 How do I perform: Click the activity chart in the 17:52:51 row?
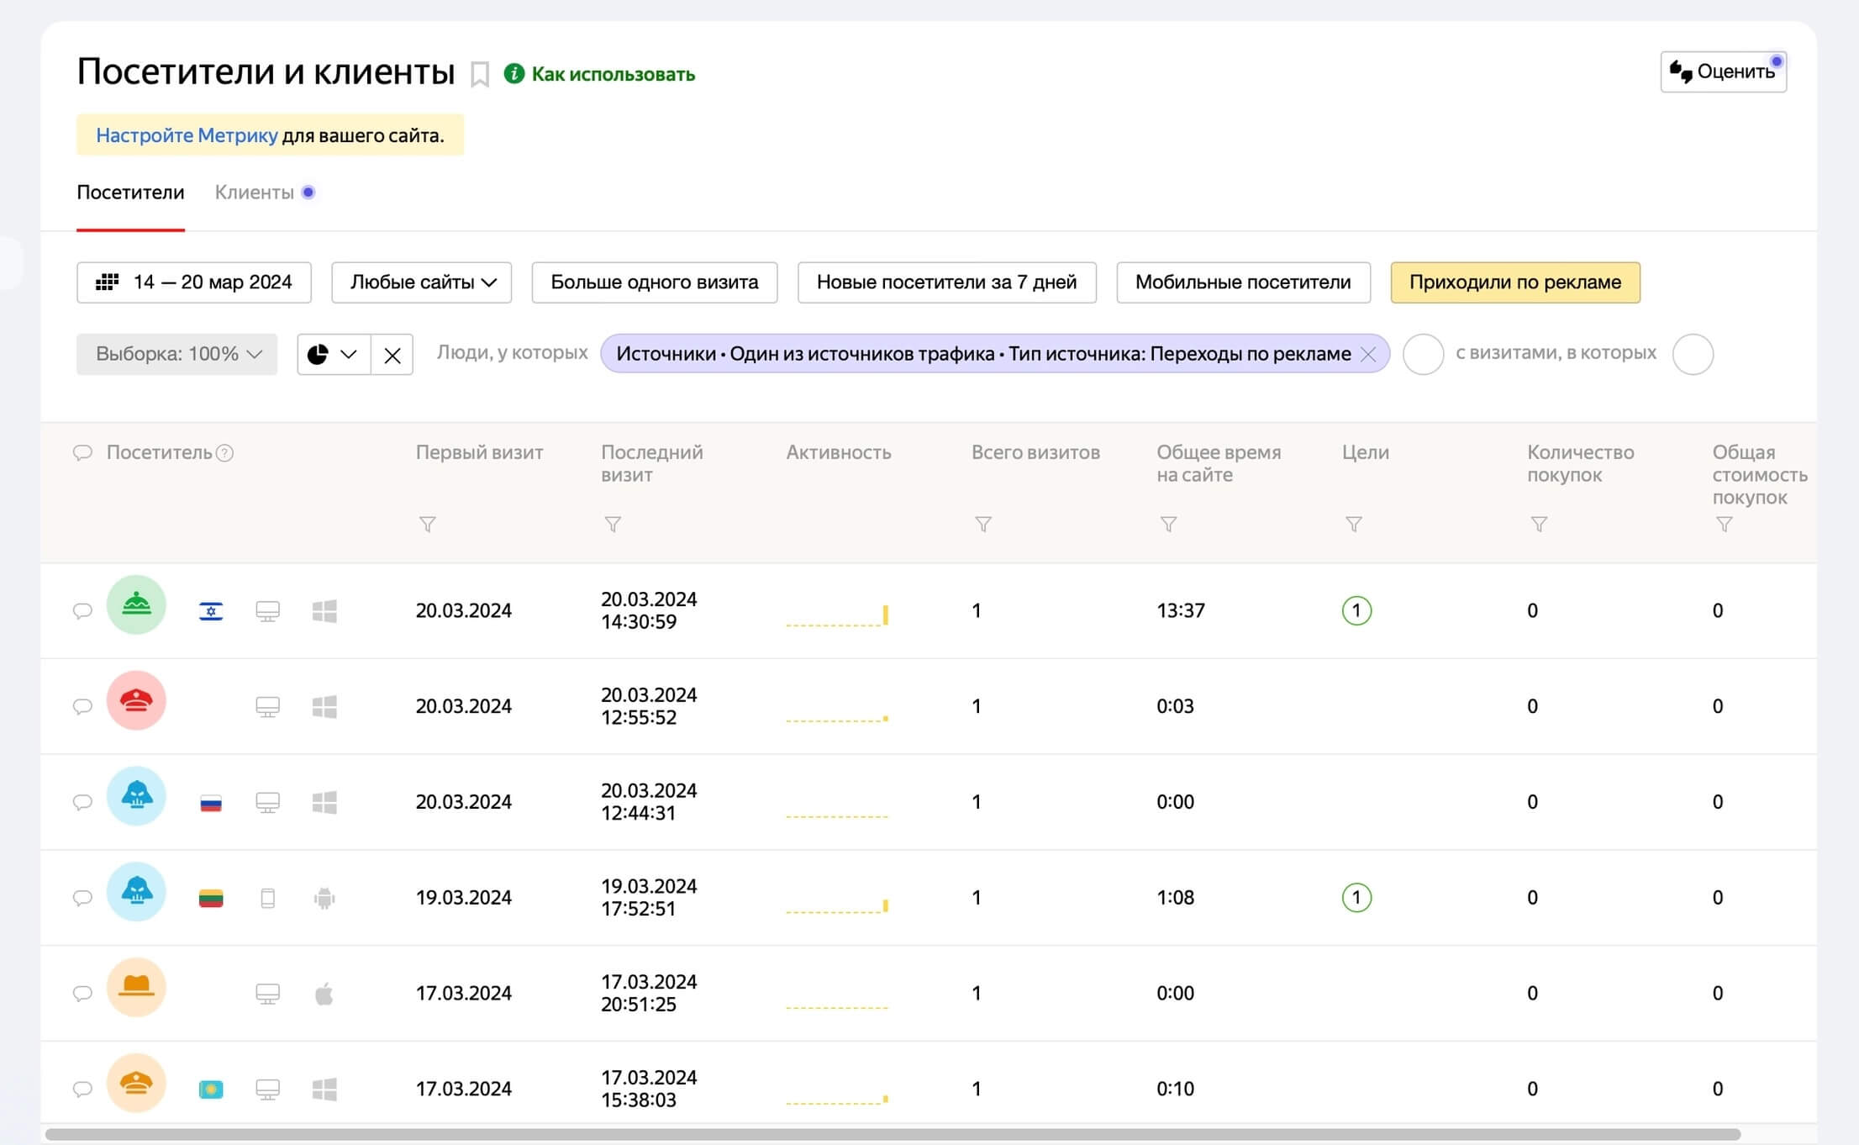(x=837, y=905)
